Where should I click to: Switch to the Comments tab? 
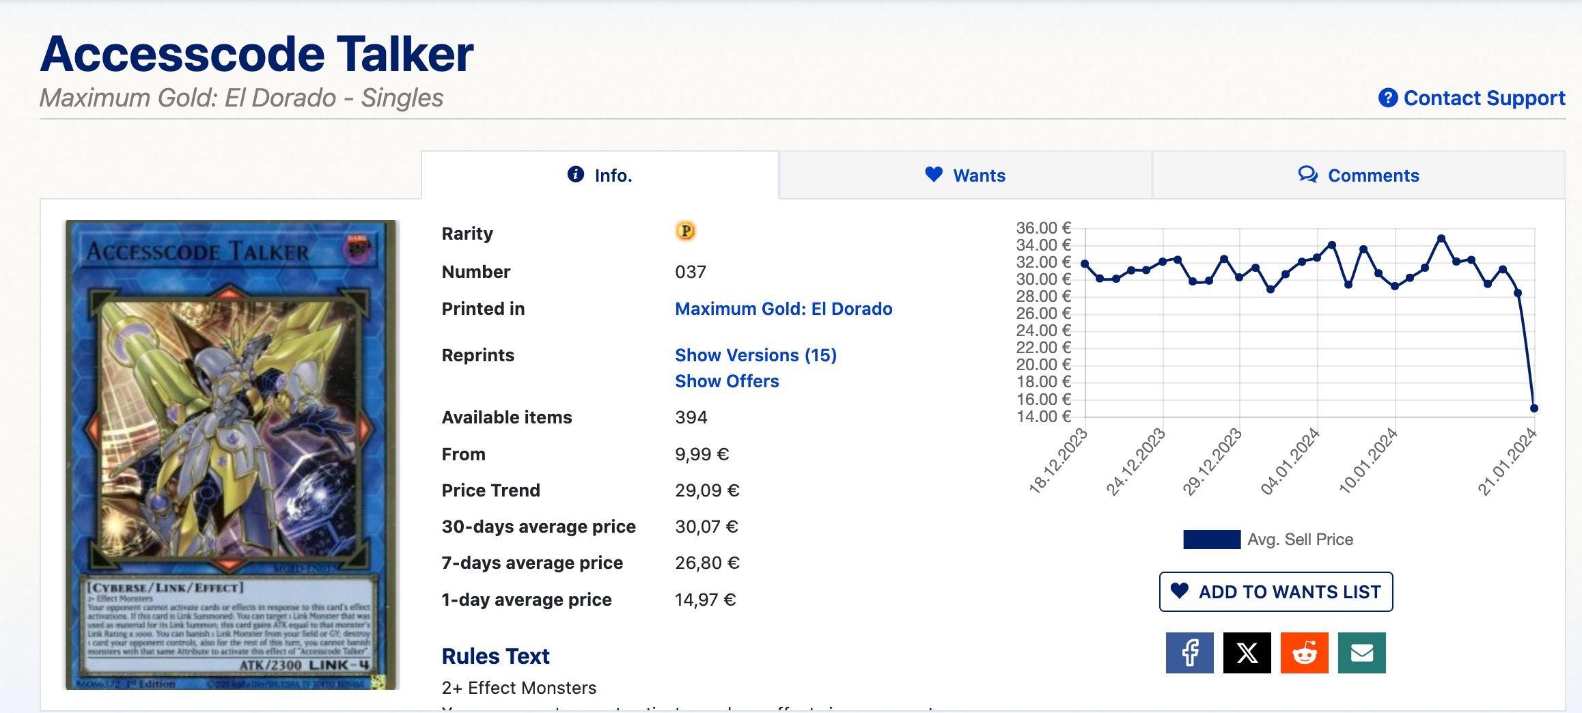[x=1359, y=176]
